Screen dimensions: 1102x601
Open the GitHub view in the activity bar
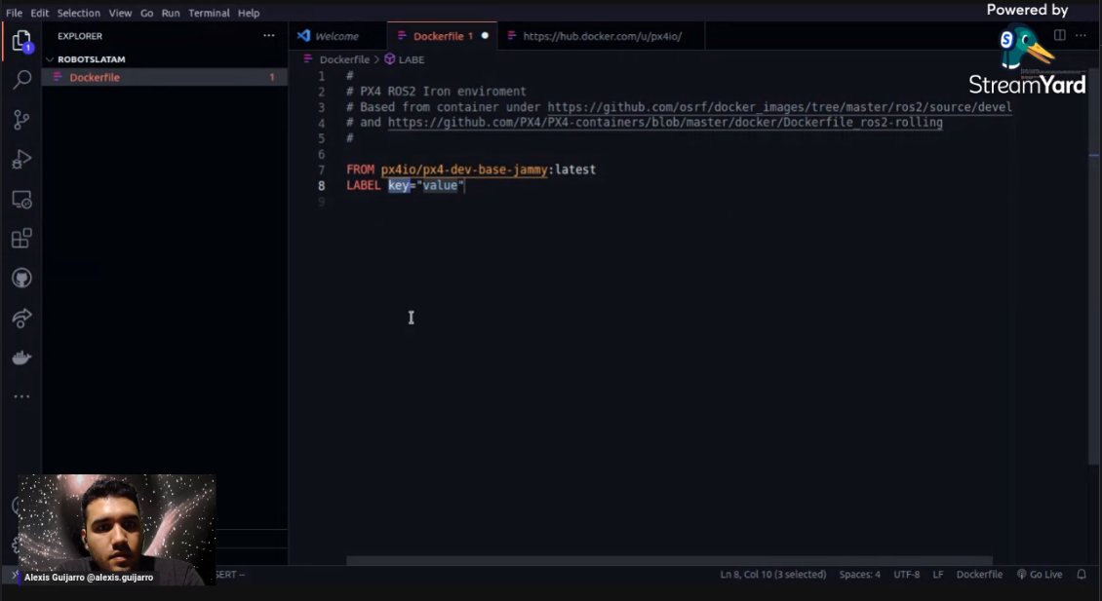tap(21, 278)
